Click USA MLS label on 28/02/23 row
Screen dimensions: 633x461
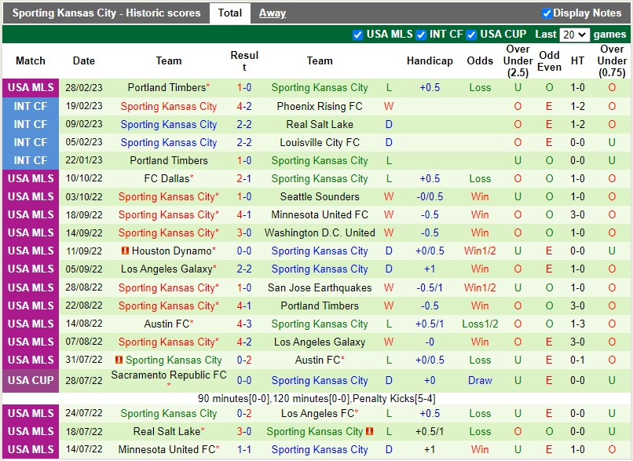[31, 88]
